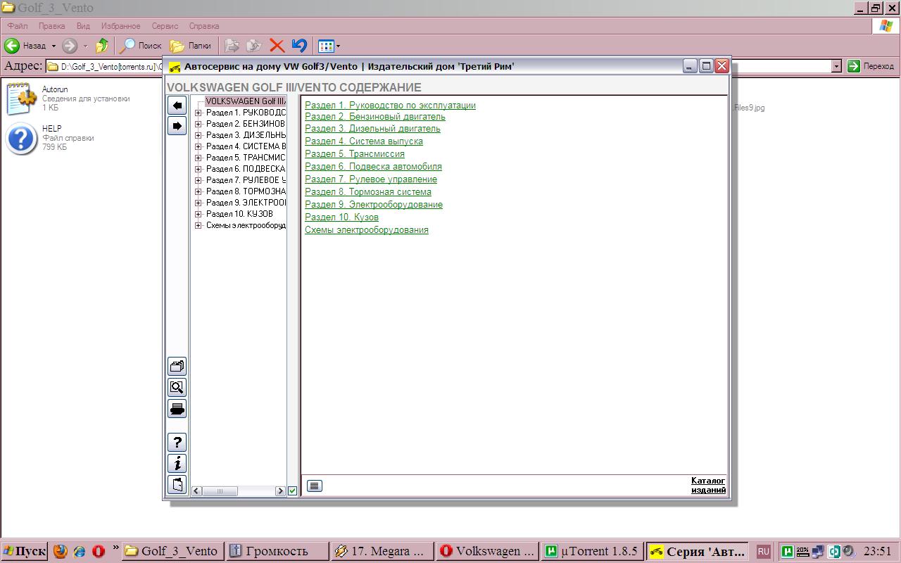Open the Сервис menu
This screenshot has width=901, height=563.
165,26
